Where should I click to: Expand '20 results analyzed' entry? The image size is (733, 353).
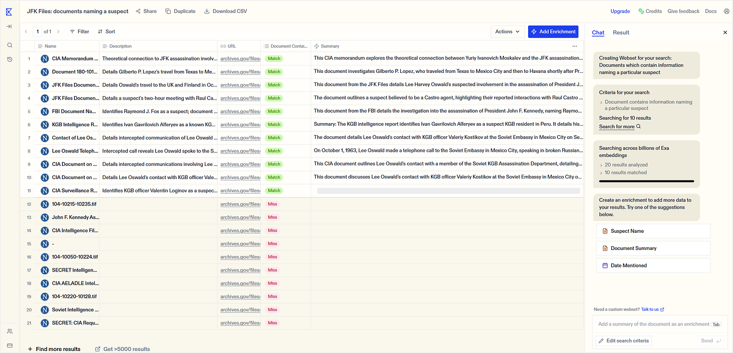coord(623,165)
